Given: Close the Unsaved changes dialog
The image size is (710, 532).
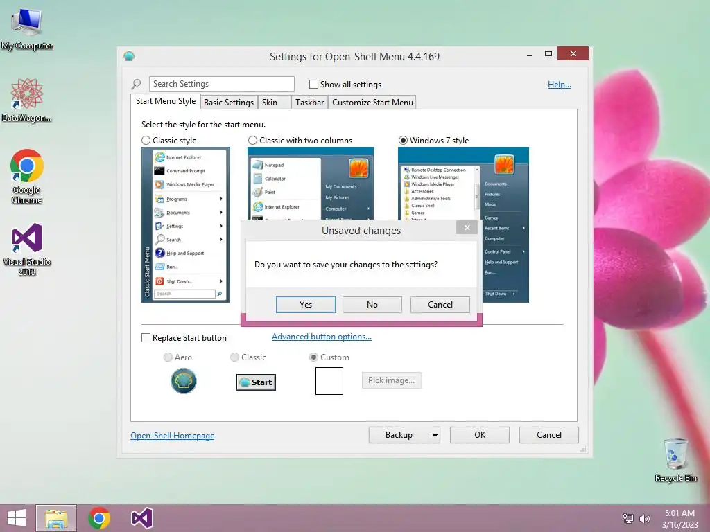Looking at the screenshot, I should (467, 227).
